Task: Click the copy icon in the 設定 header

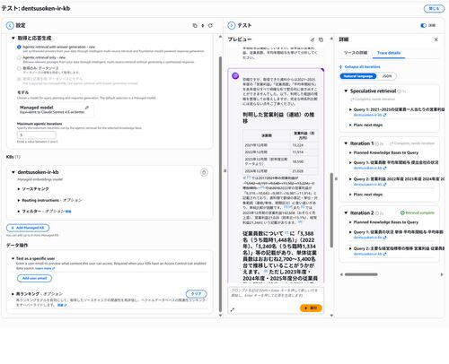Action: (195, 26)
